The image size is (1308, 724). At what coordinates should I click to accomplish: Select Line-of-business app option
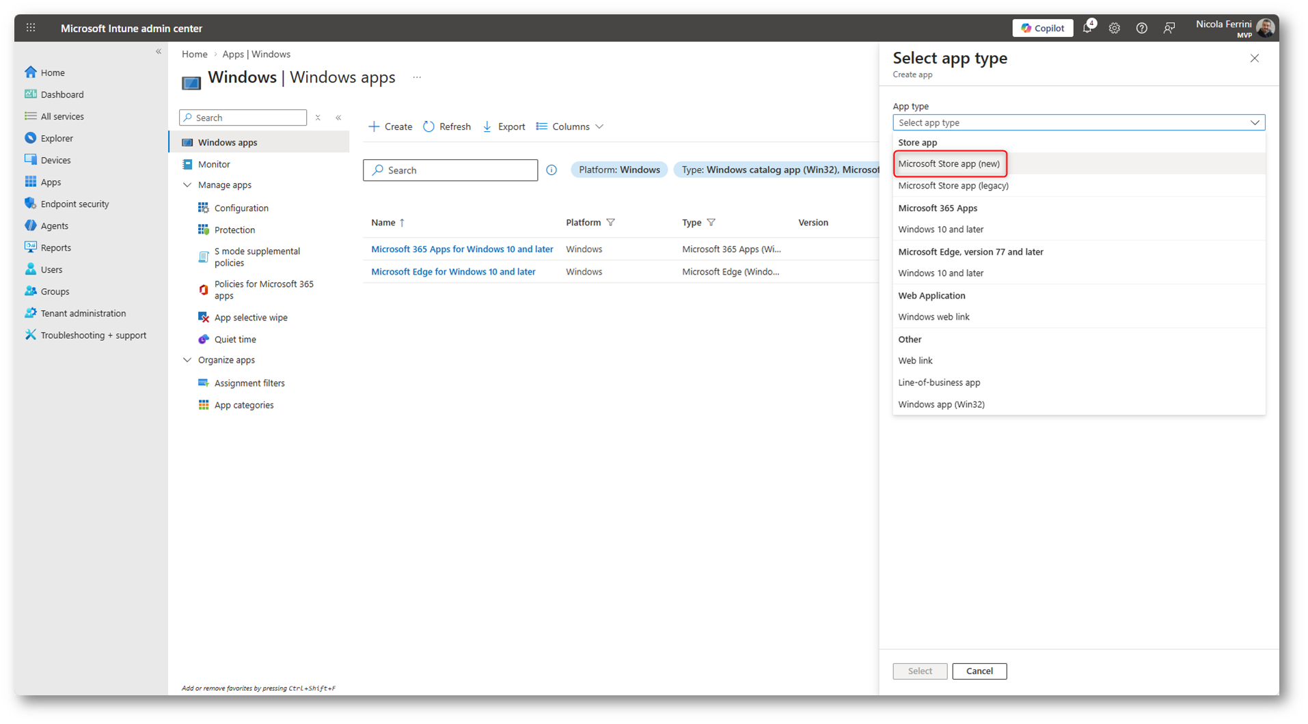(x=939, y=382)
